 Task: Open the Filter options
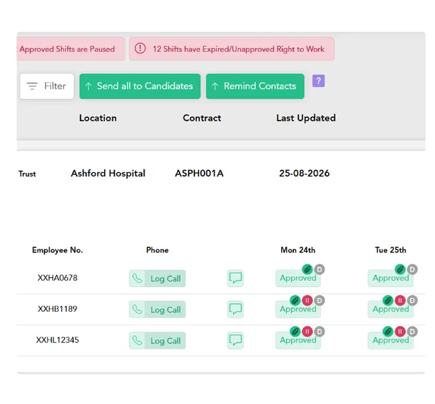click(x=47, y=86)
